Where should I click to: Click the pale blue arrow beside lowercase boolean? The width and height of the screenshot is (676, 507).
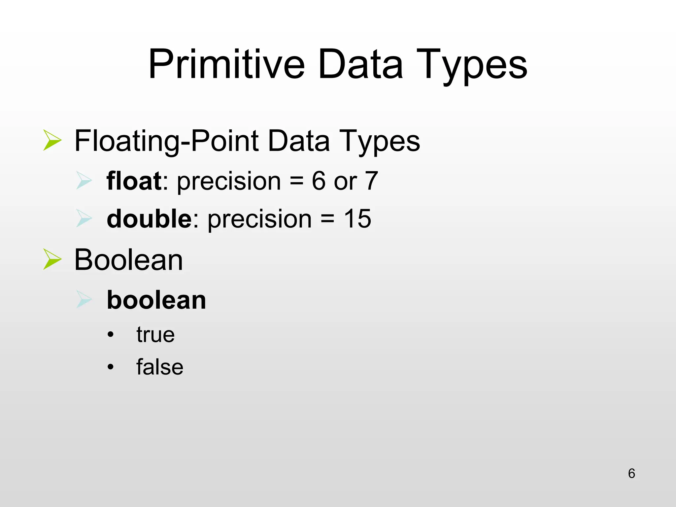point(84,299)
